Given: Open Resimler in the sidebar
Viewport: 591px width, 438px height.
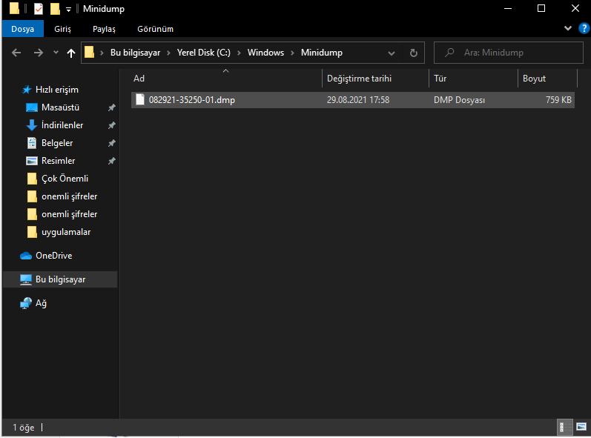Looking at the screenshot, I should 58,161.
